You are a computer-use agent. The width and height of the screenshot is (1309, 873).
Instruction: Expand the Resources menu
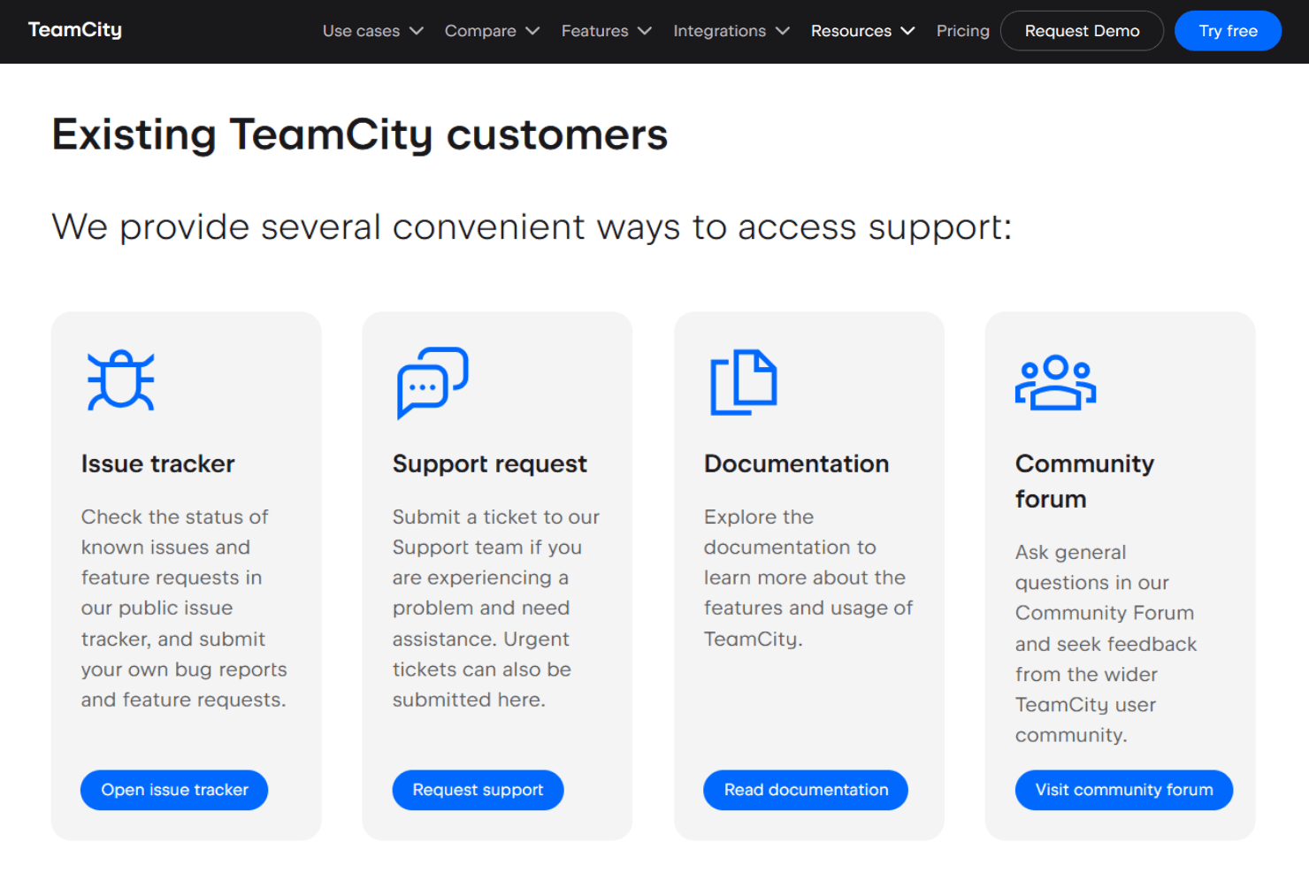[x=862, y=31]
